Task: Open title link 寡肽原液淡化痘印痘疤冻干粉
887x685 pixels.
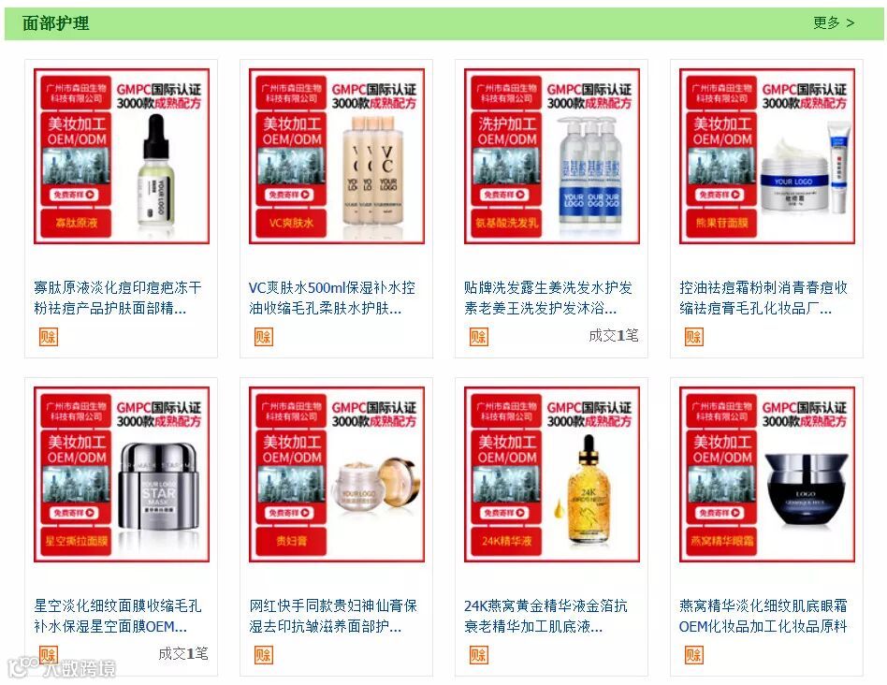Action: pyautogui.click(x=118, y=298)
